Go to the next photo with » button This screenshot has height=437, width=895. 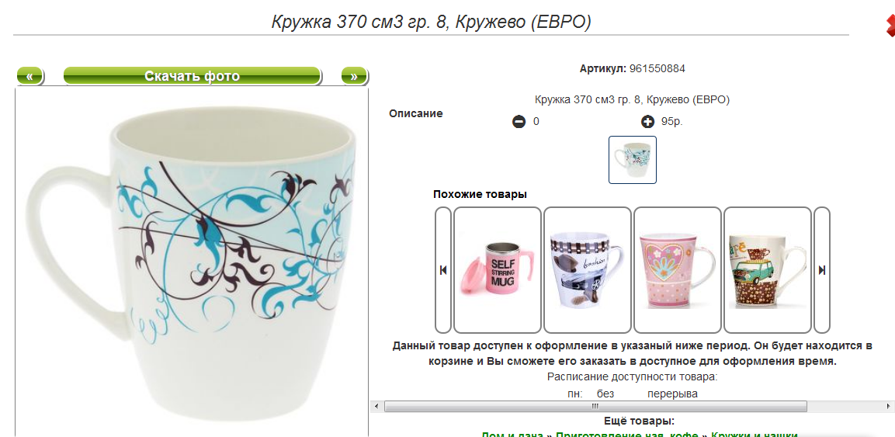(354, 76)
